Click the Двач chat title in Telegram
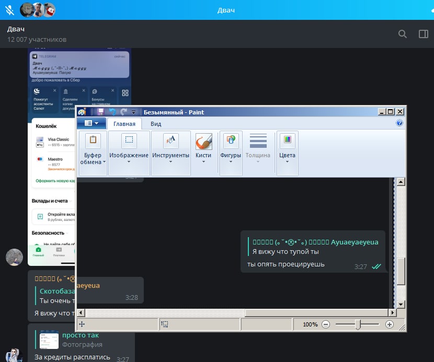The image size is (434, 362). (16, 29)
